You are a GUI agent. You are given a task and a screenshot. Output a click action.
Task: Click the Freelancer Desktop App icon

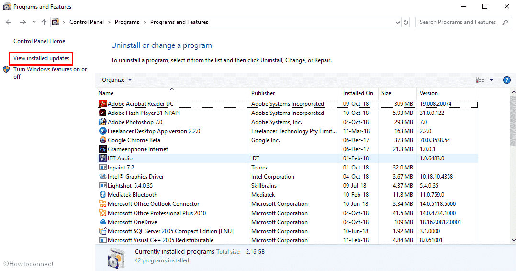point(102,131)
